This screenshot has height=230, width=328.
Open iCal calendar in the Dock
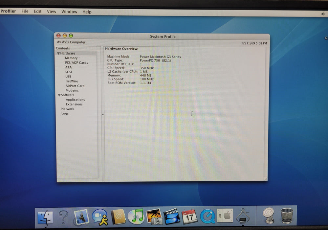189,217
